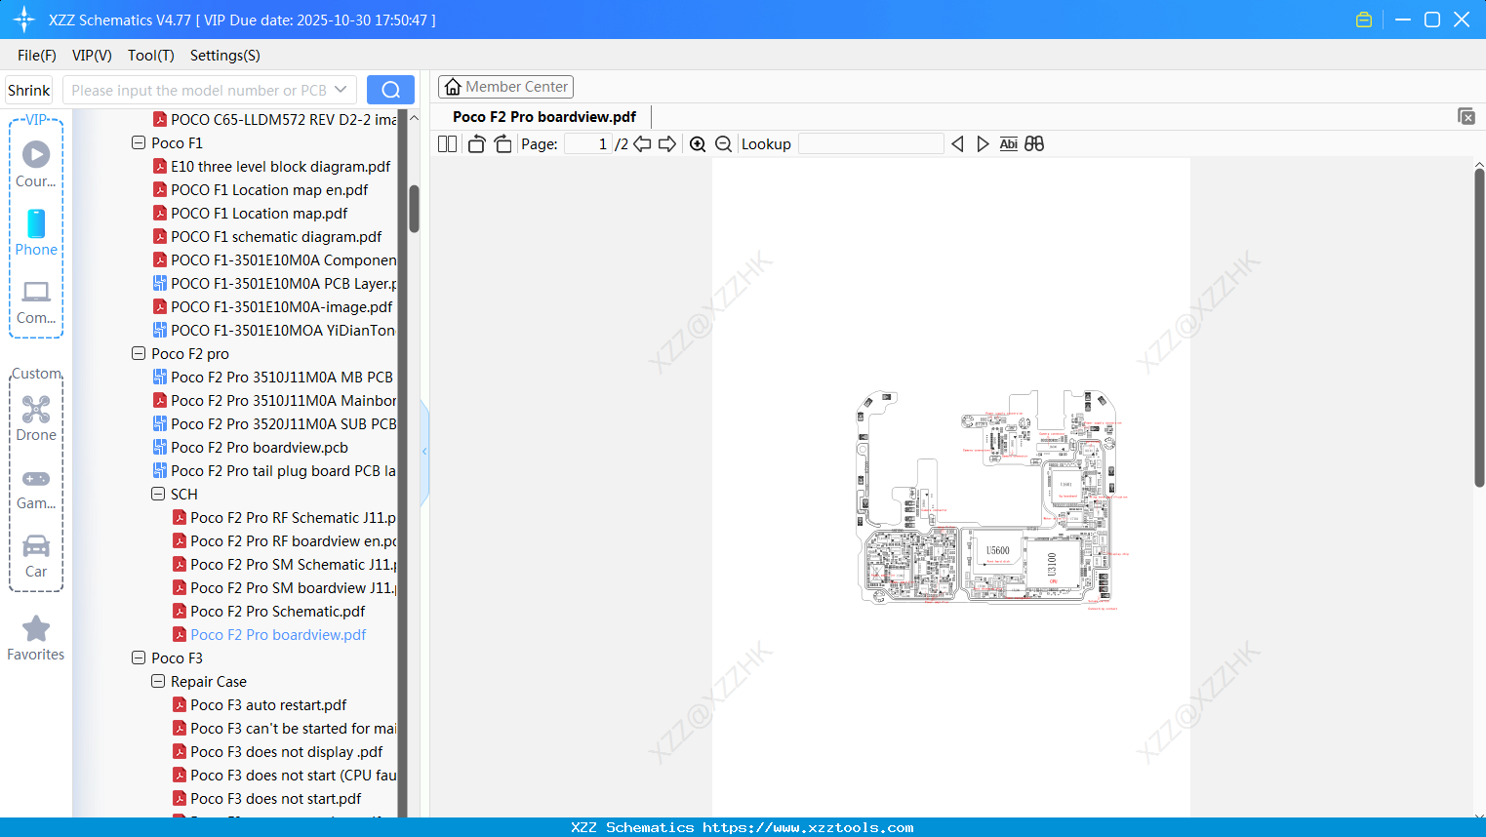The width and height of the screenshot is (1486, 837).
Task: Go to next page arrow
Action: pos(667,144)
